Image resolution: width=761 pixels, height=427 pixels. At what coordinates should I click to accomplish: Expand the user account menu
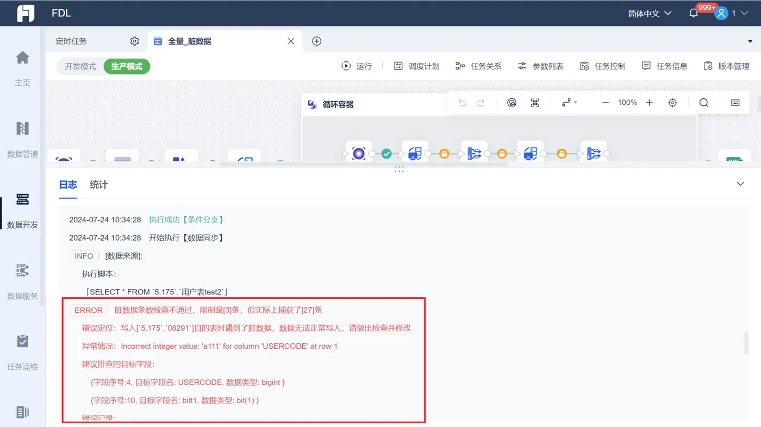[x=728, y=13]
